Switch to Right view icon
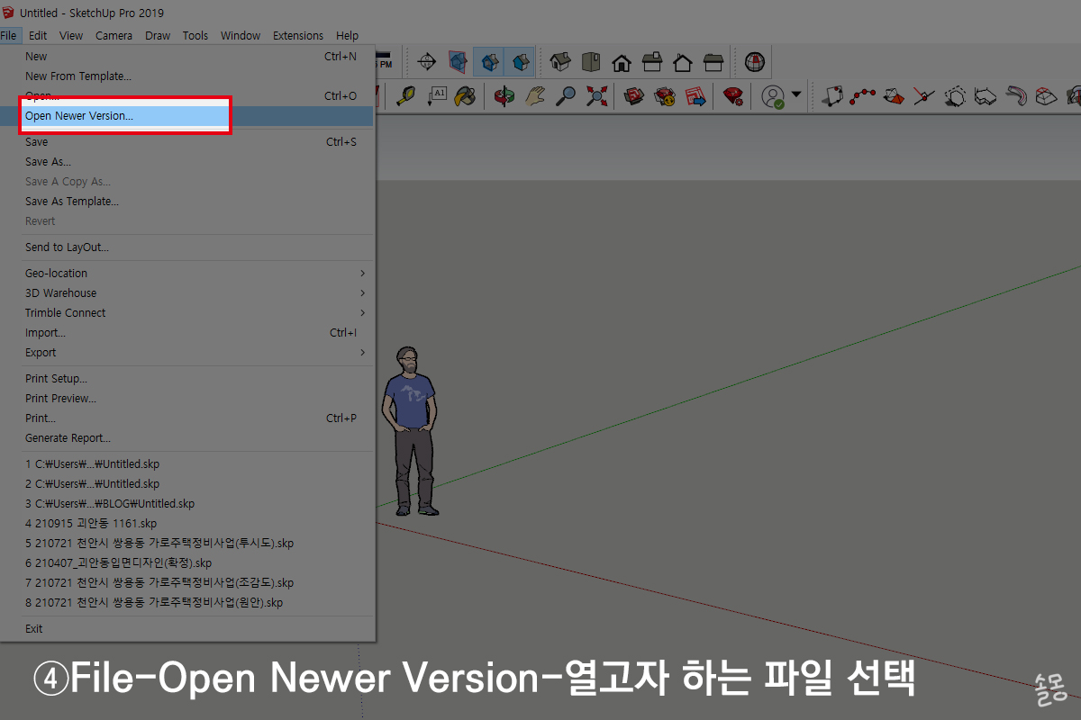This screenshot has height=720, width=1081. click(x=652, y=62)
